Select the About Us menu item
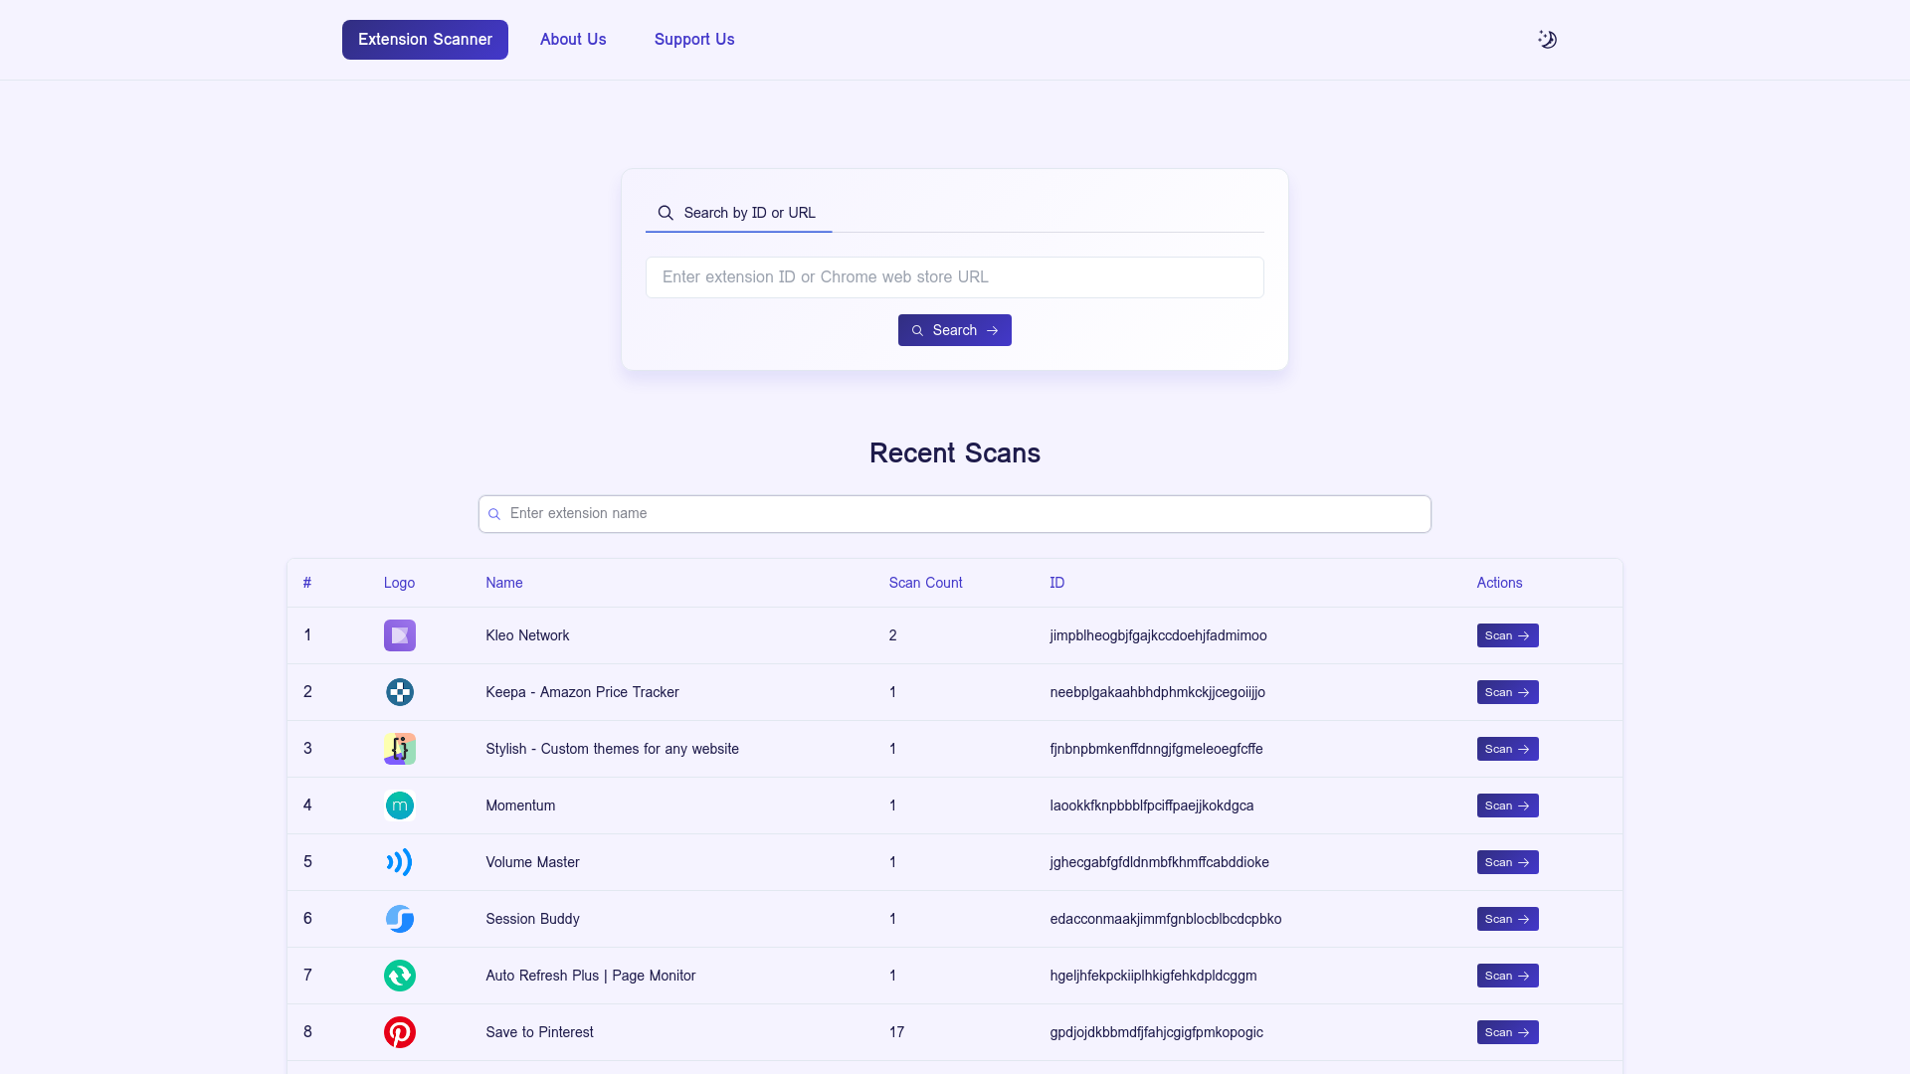 [572, 40]
